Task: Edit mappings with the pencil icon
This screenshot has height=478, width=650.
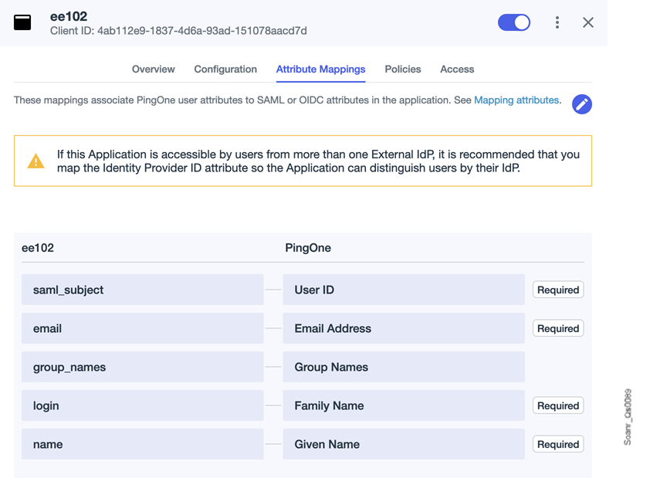Action: (x=581, y=104)
